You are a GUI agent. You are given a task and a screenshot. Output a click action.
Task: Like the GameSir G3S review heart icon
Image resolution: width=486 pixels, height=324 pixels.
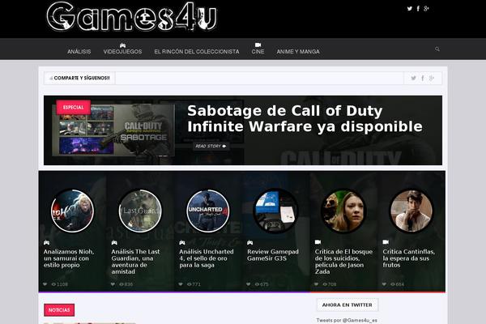[249, 284]
